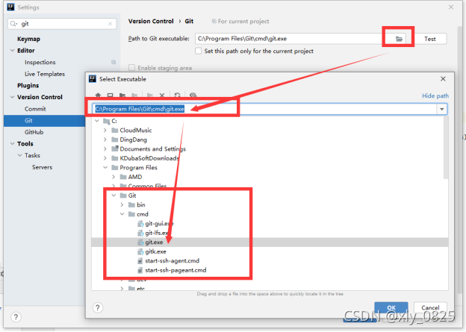Expand Documents and Settings folder
466x332 pixels.
(105, 148)
